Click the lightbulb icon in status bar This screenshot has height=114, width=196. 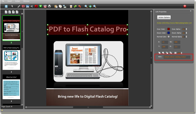click(2, 111)
